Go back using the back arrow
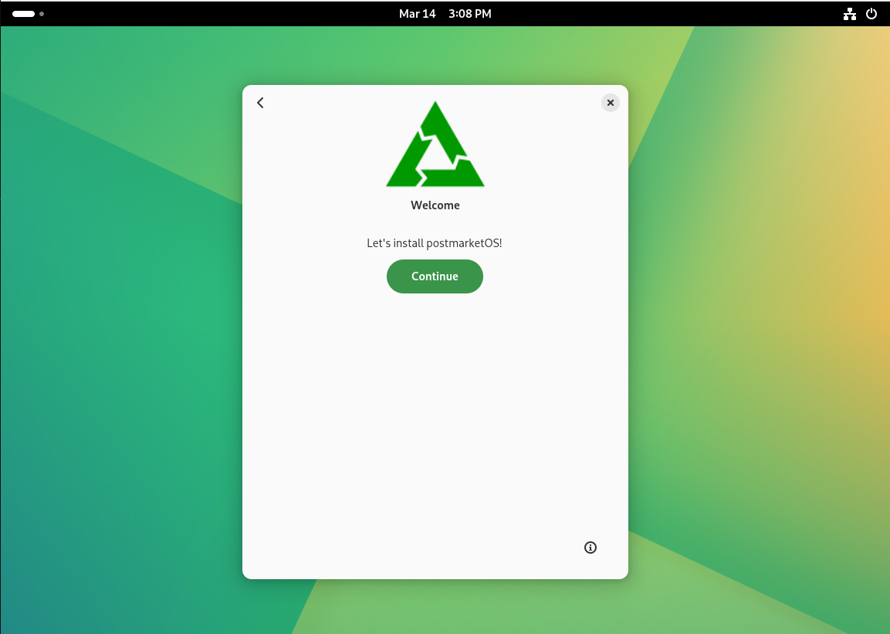Screen dimensions: 890x634 (x=261, y=103)
